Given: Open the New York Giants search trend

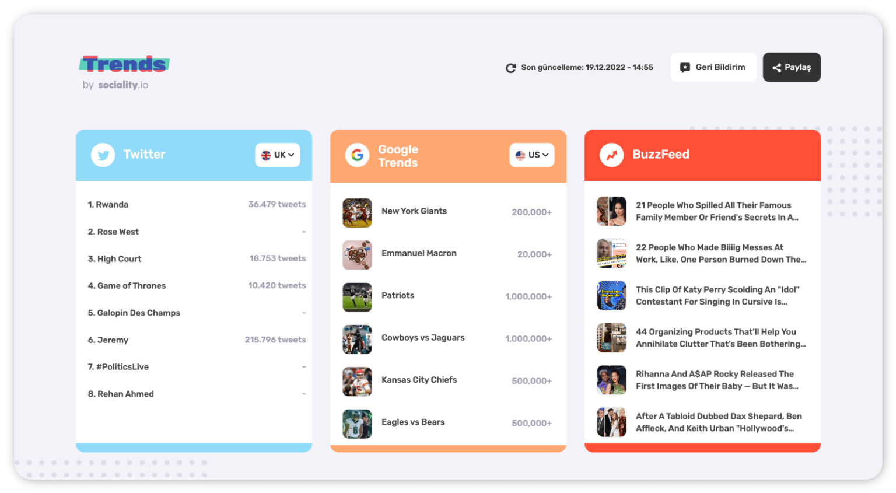Looking at the screenshot, I should tap(414, 211).
